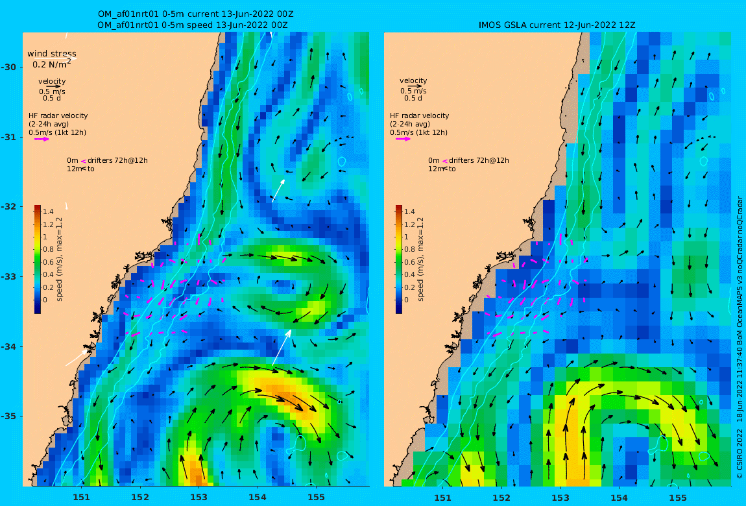This screenshot has width=746, height=506.
Task: Click the '0.5 d' text in left panel
Action: click(x=52, y=98)
